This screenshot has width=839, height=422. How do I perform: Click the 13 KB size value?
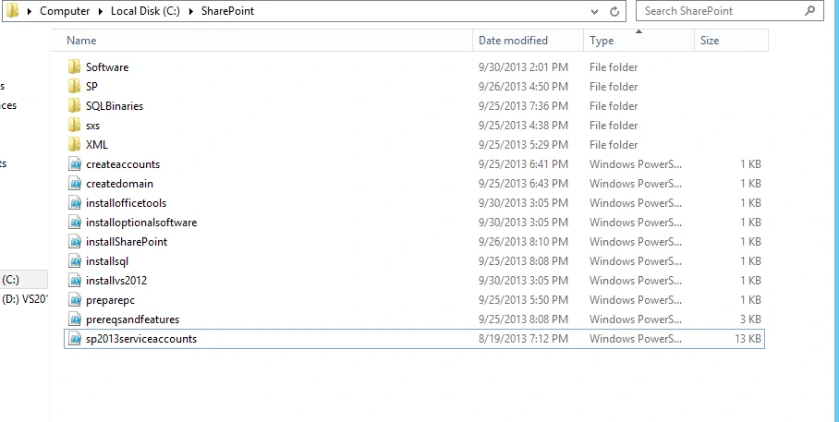tap(748, 339)
